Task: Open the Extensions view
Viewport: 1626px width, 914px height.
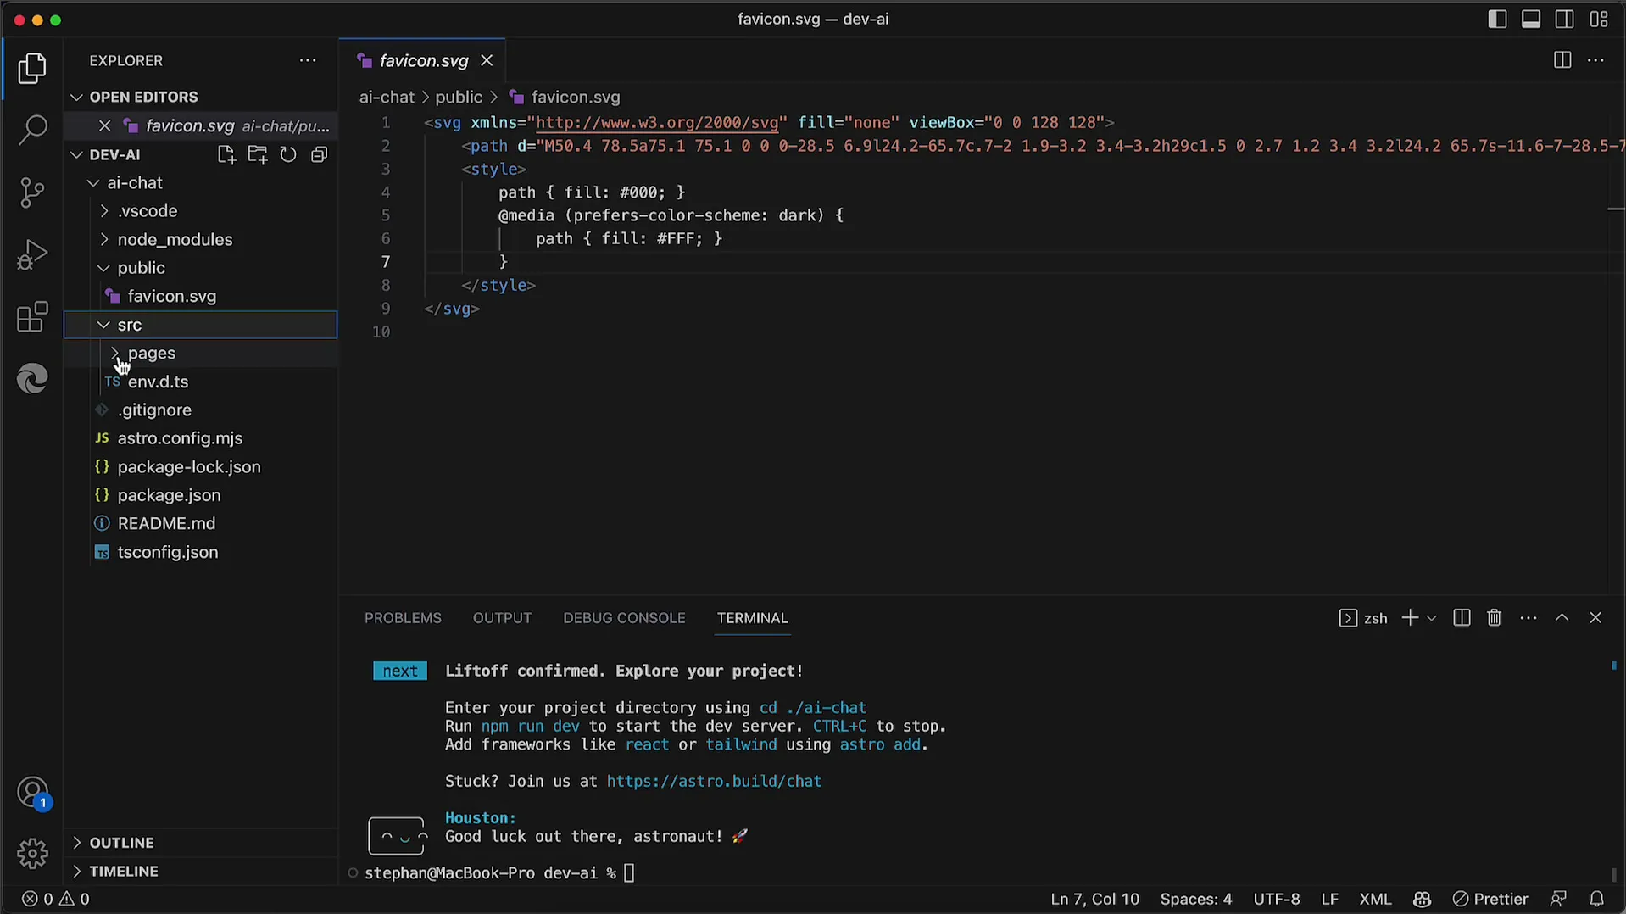Action: click(32, 317)
